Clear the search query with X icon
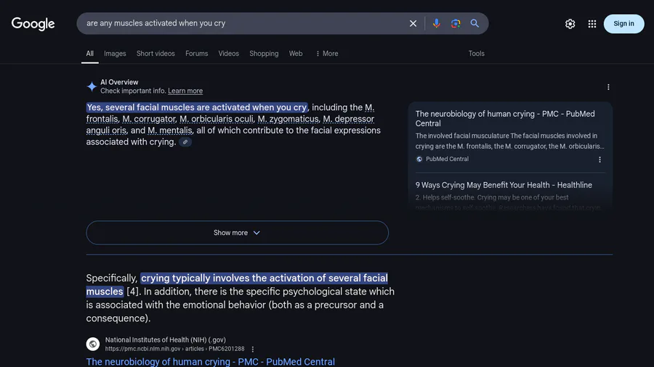654x367 pixels. click(x=413, y=23)
